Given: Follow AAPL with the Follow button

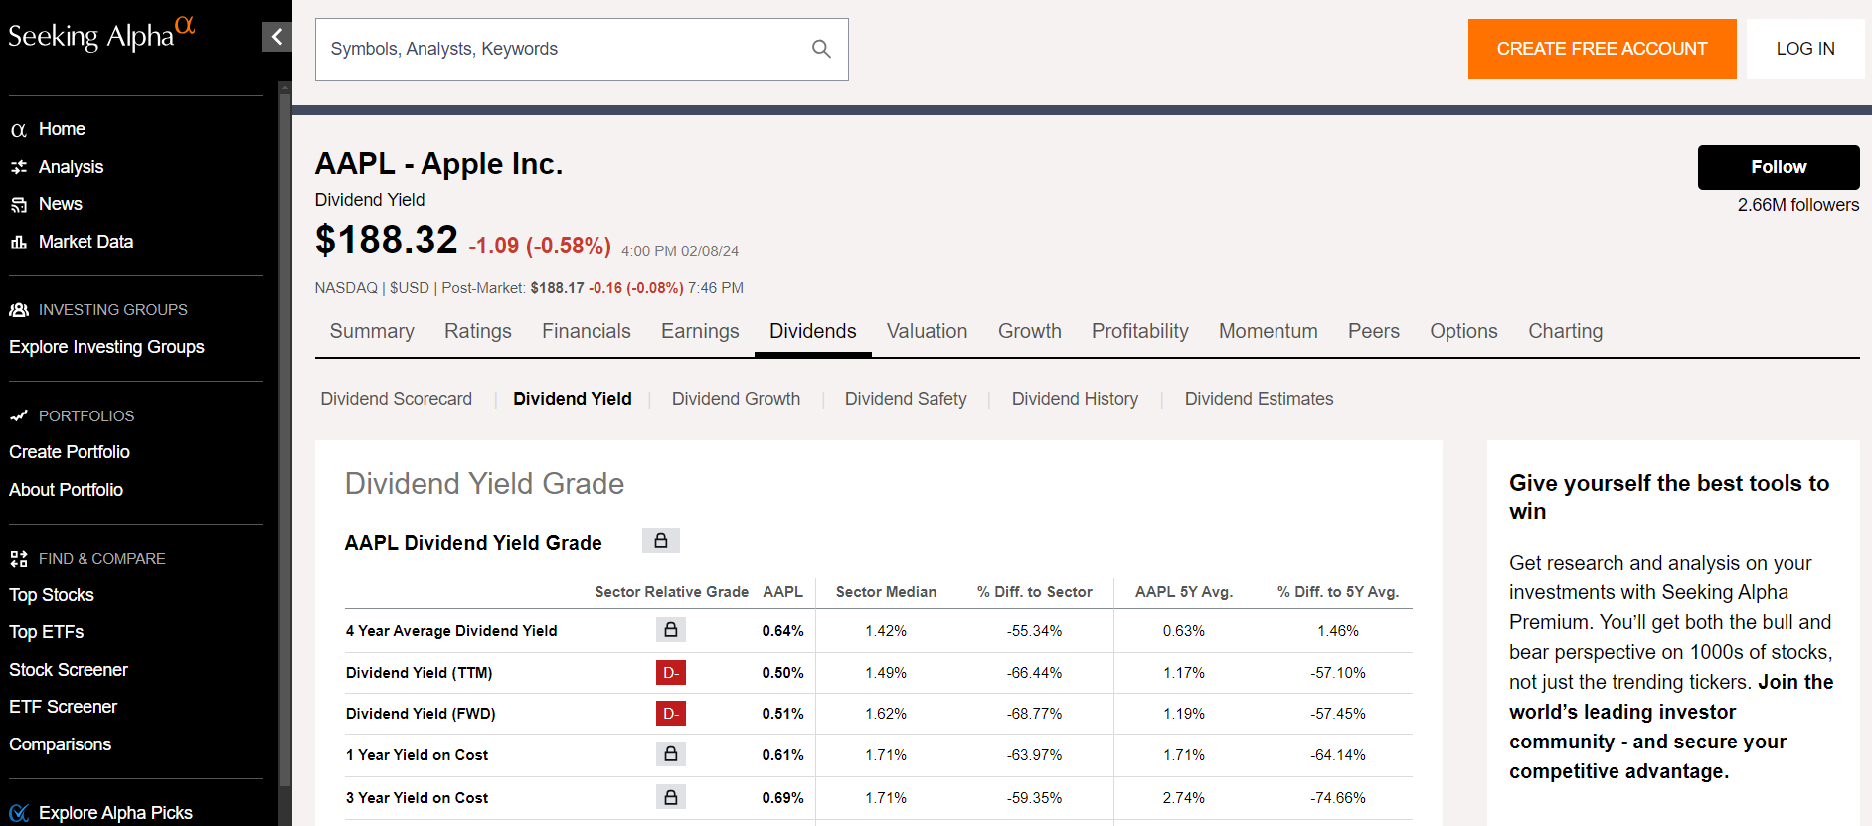Looking at the screenshot, I should click(1779, 167).
